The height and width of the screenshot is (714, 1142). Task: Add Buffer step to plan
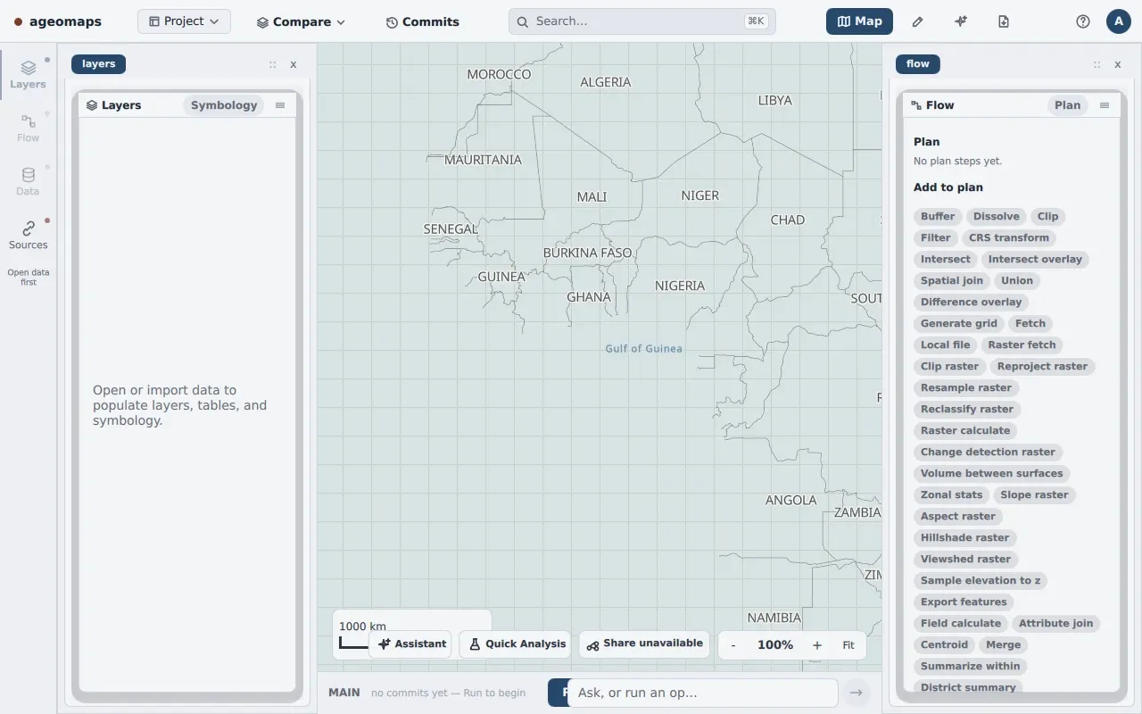[938, 217]
